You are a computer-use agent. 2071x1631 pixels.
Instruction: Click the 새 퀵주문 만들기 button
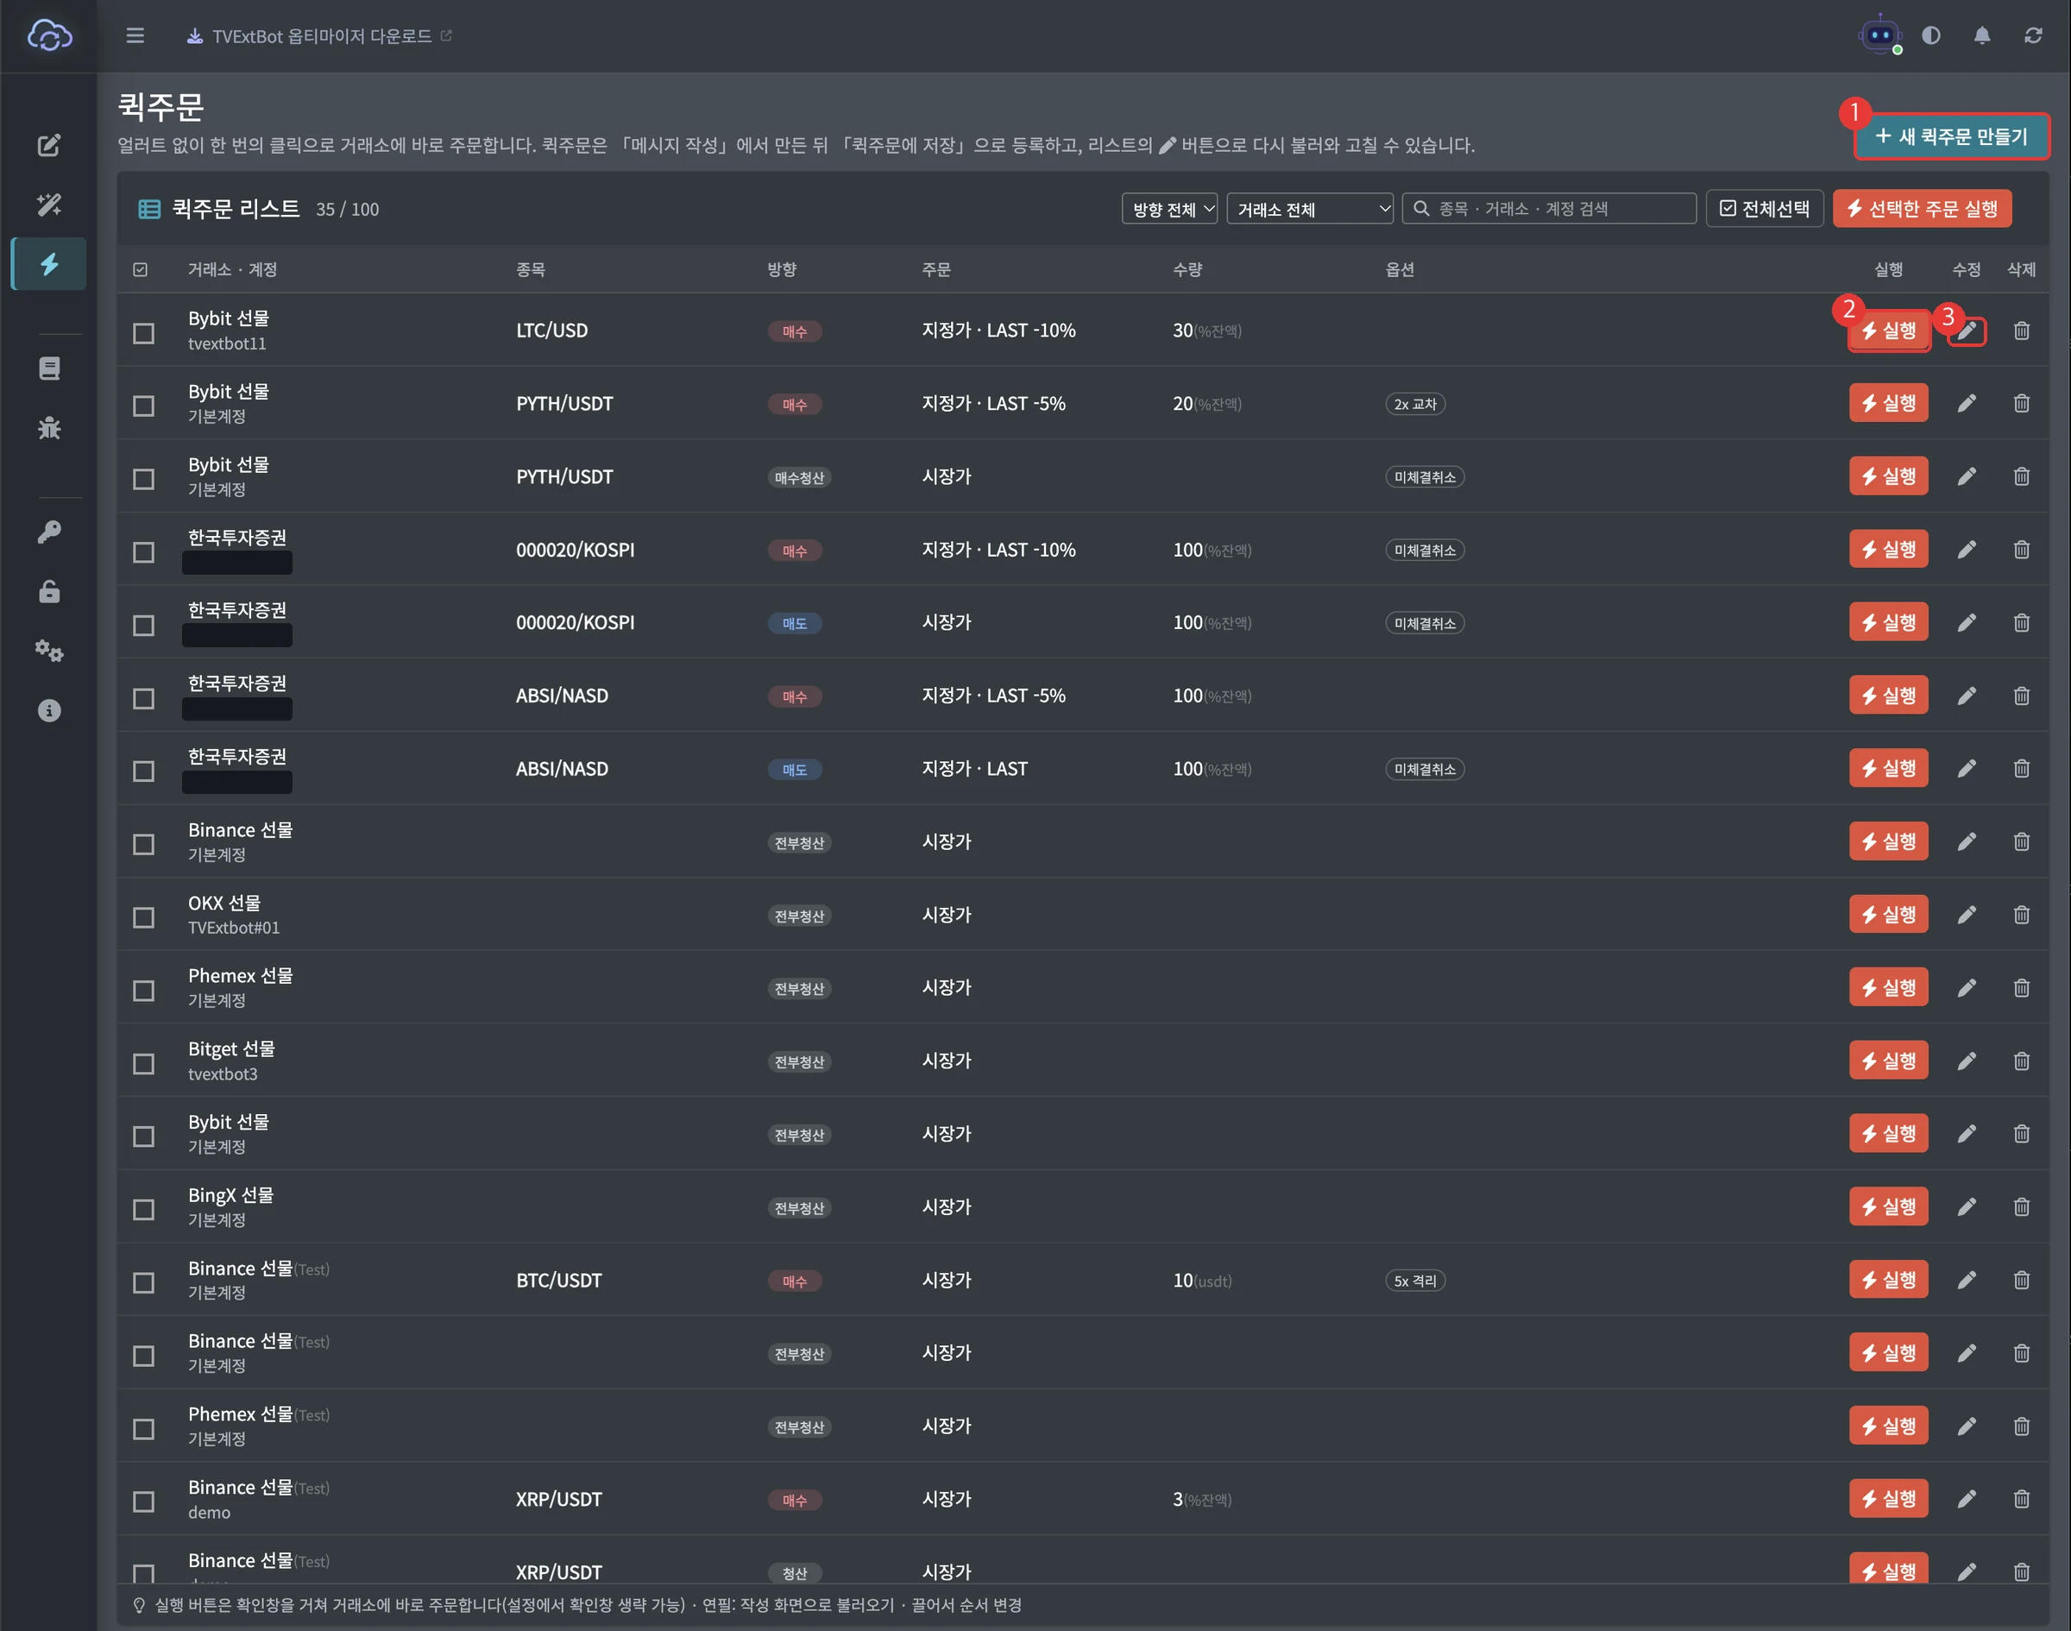tap(1951, 136)
